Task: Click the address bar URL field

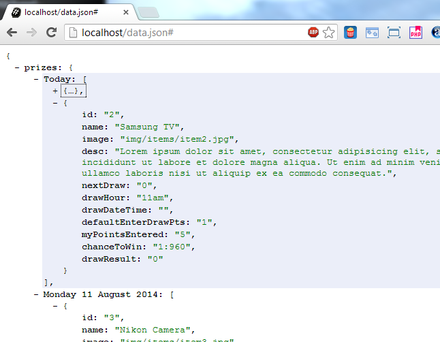Action: (191, 32)
